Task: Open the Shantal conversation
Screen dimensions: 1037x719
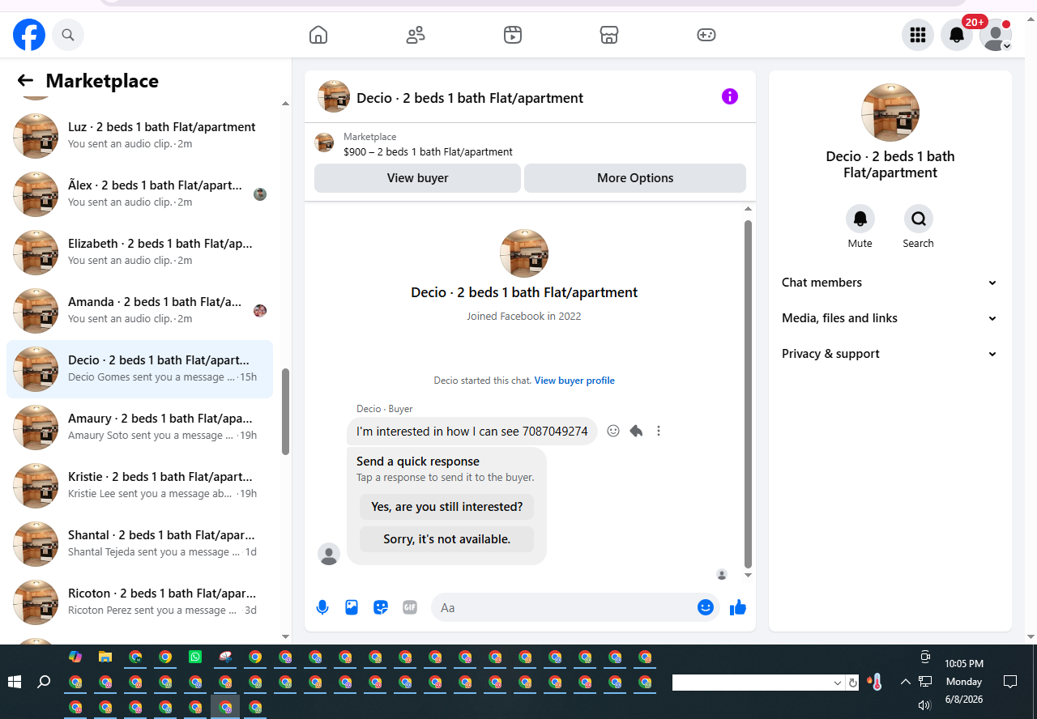Action: tap(139, 544)
